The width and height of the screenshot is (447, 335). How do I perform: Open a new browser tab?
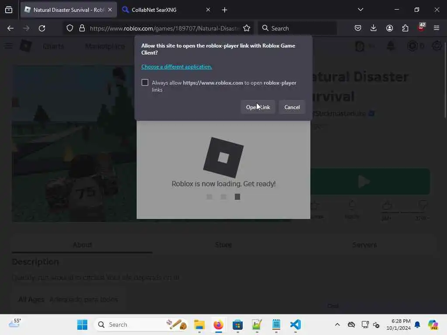pyautogui.click(x=225, y=10)
